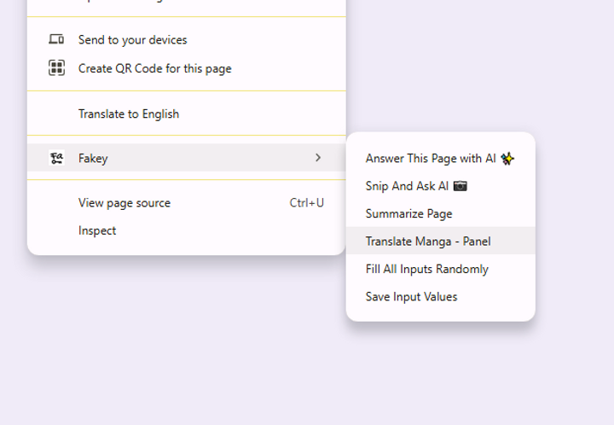Select Create QR Code for this page
614x425 pixels.
[x=187, y=68]
